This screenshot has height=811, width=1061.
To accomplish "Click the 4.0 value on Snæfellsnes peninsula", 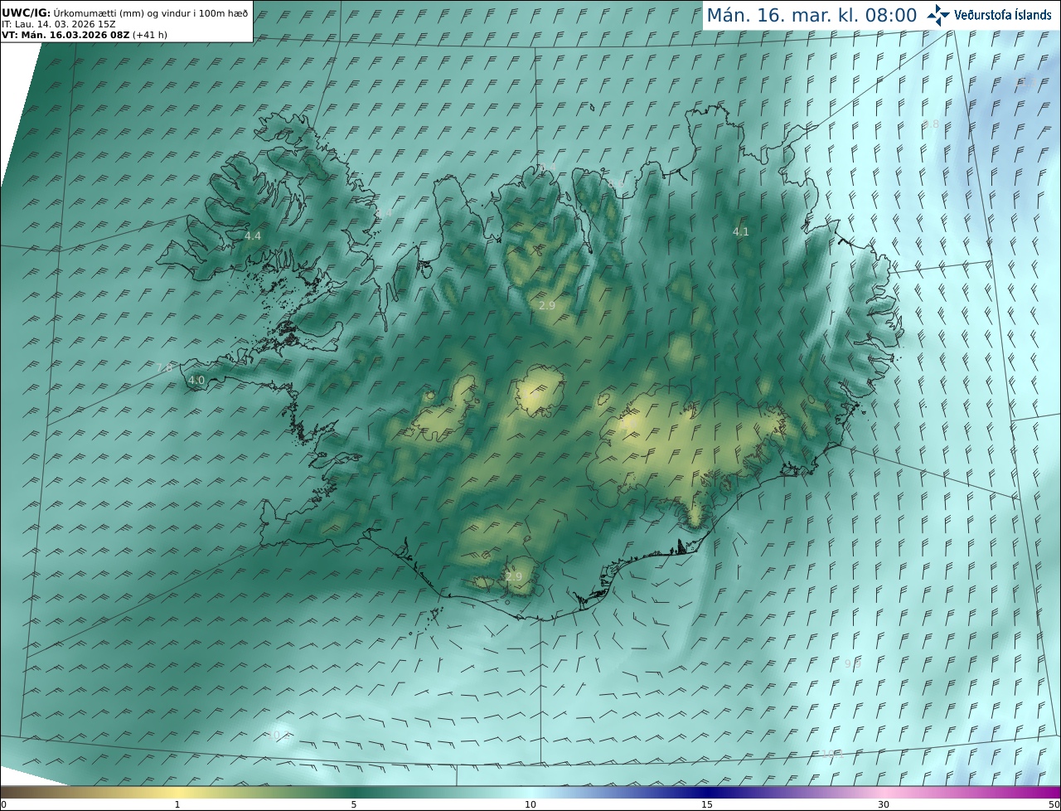I will (196, 381).
